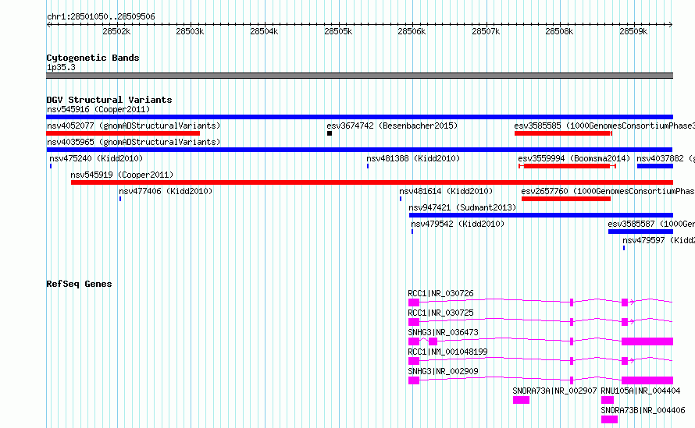Select the blue nsv545916 variant bar
Screen dimensions: 695x428
pos(359,117)
